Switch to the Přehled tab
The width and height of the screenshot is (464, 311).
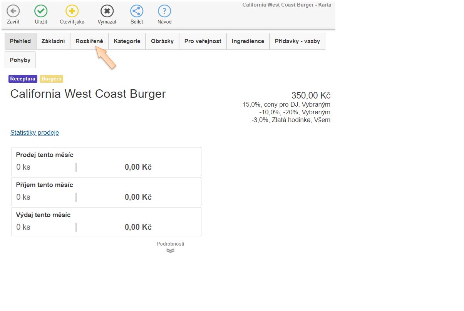[20, 41]
